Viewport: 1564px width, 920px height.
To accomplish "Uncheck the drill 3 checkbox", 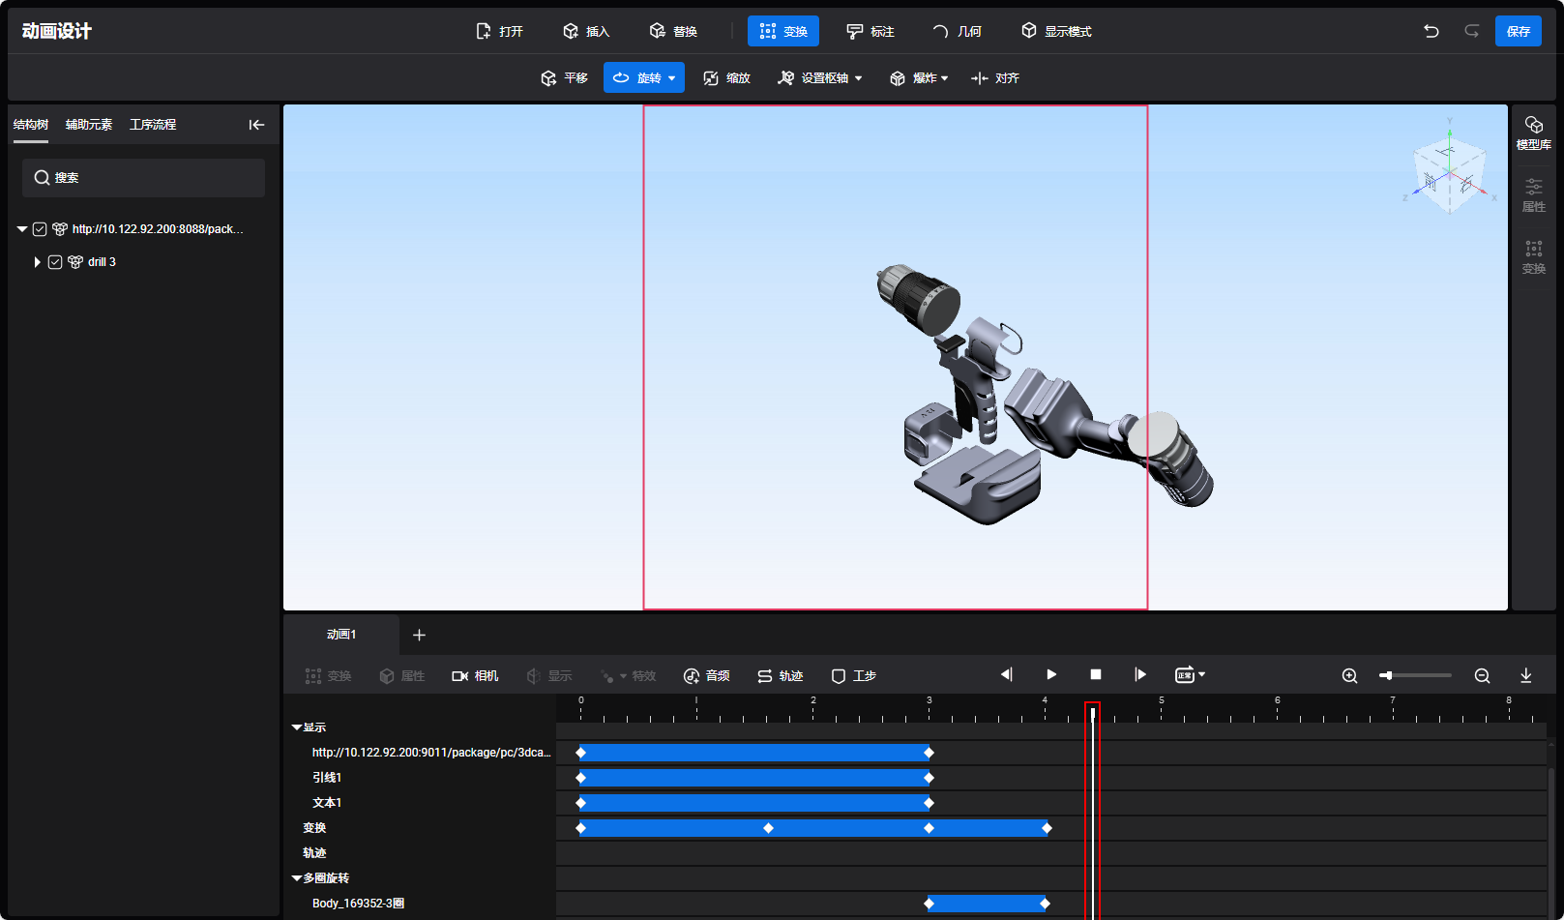I will tap(55, 262).
